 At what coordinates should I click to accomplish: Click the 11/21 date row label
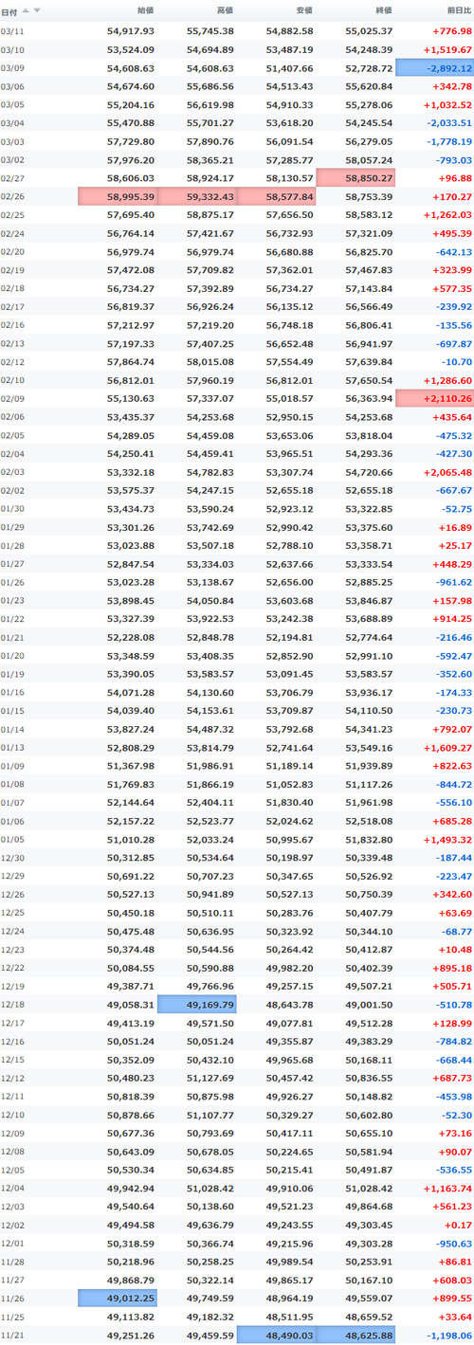click(x=12, y=1335)
